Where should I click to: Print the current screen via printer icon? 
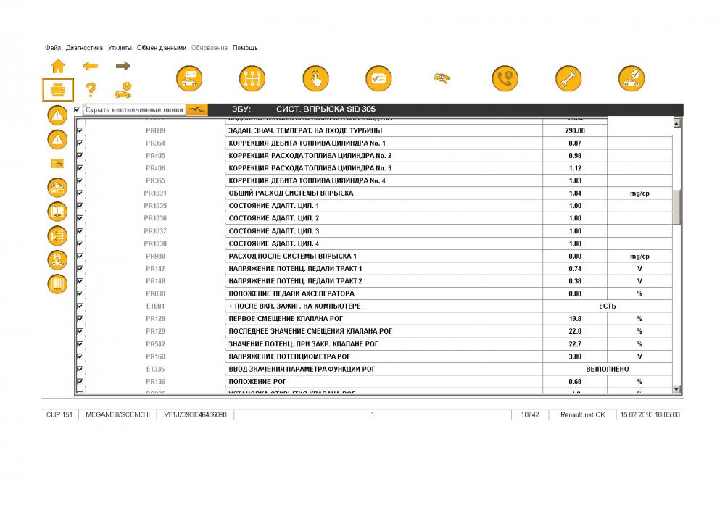[x=58, y=90]
